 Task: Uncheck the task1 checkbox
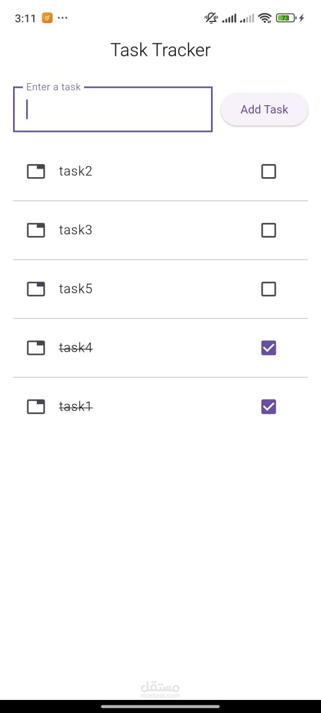coord(269,406)
